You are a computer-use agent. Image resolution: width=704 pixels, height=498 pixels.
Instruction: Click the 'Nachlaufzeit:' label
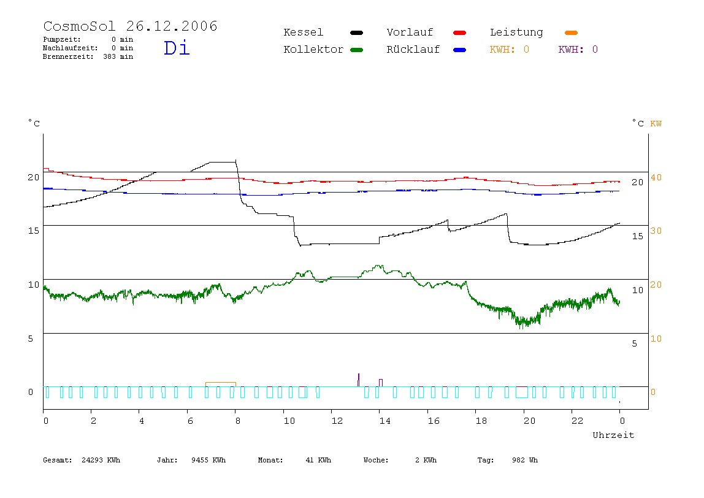(x=70, y=48)
